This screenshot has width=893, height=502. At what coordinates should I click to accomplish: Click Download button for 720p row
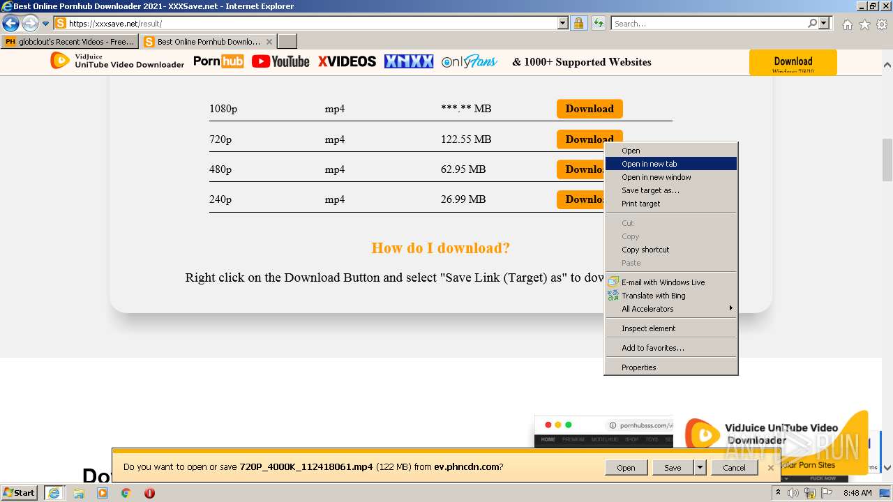[x=590, y=139]
